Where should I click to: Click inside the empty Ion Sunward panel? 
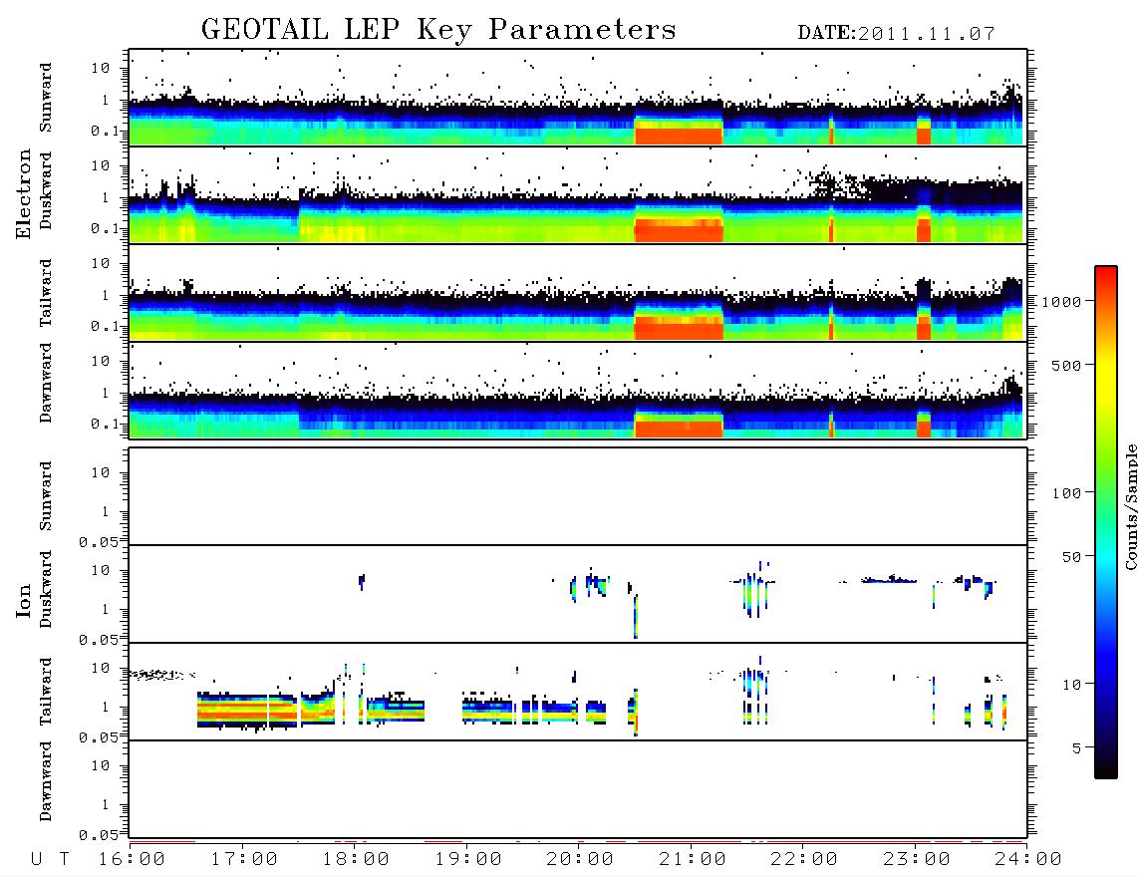point(578,496)
